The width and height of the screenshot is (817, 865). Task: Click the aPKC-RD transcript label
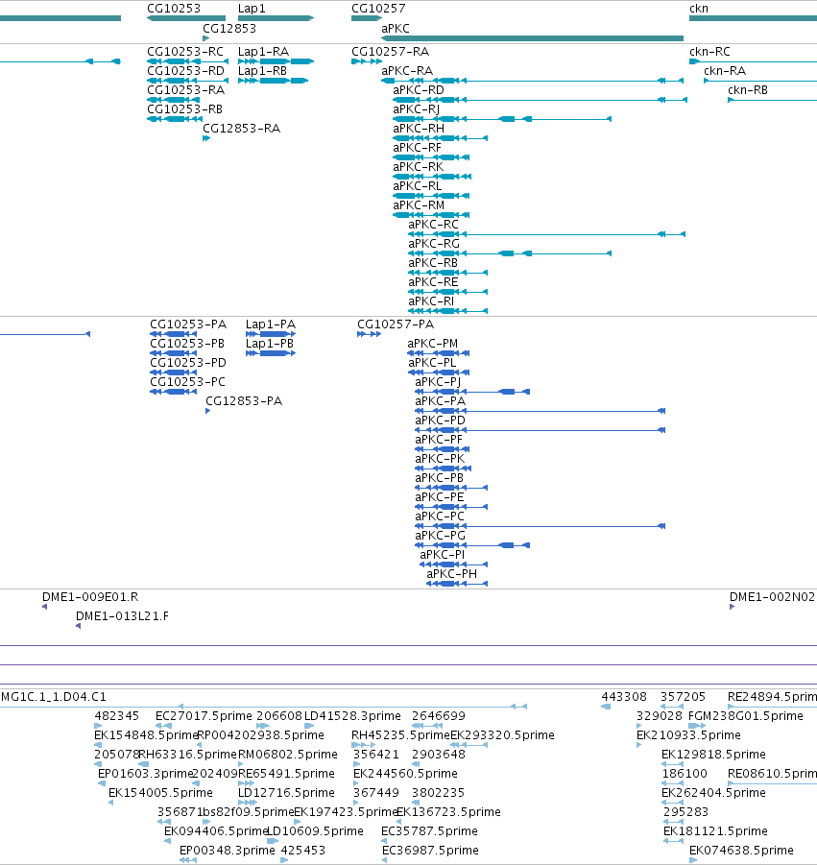419,90
